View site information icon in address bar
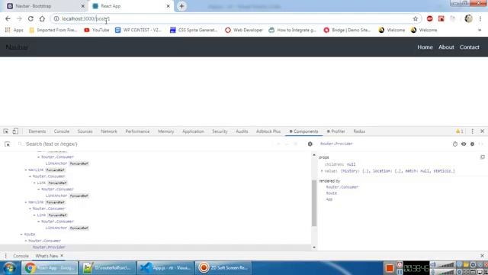This screenshot has height=275, width=488. coord(56,18)
